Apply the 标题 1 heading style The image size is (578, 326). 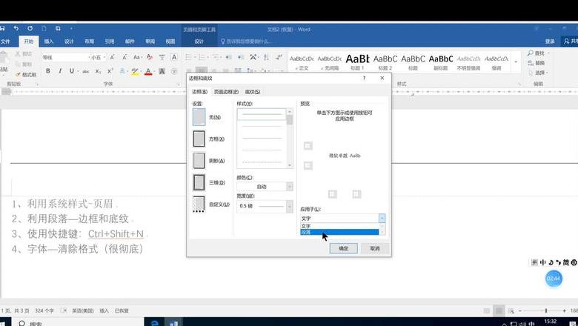point(357,62)
